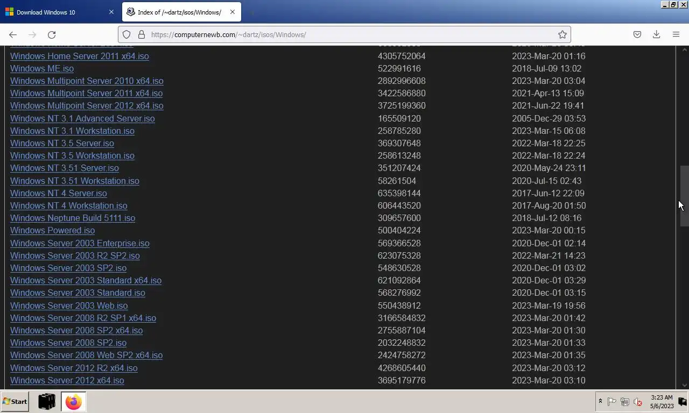Click Windows Multipoint Server 2011 x64.iso
The width and height of the screenshot is (689, 413).
[x=86, y=93]
